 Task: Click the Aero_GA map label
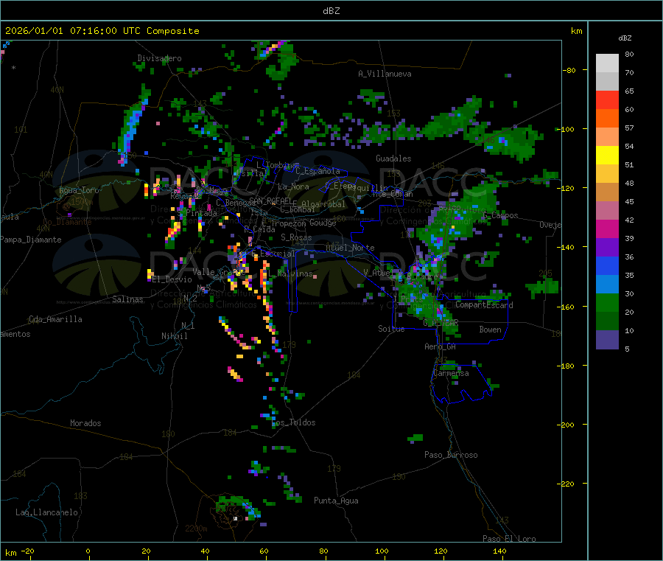[440, 346]
